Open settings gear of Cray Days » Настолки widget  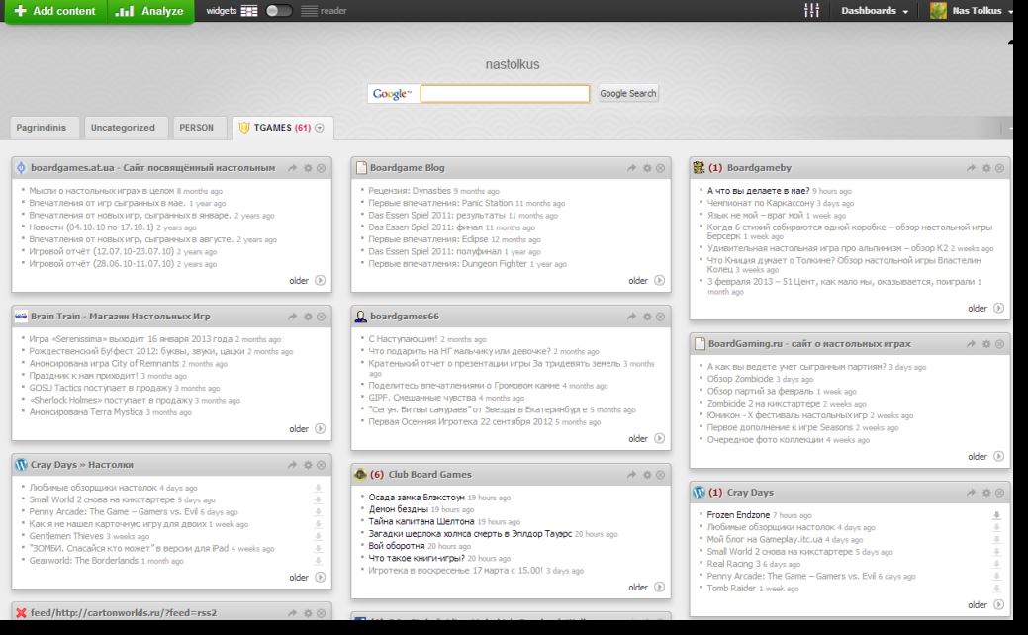pos(308,465)
